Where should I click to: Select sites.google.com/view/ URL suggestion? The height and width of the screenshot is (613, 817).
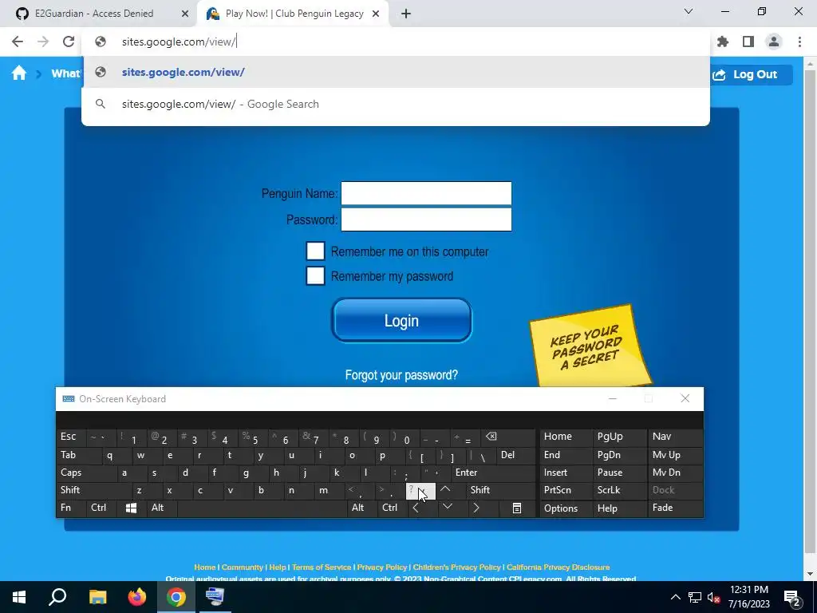tap(396, 72)
